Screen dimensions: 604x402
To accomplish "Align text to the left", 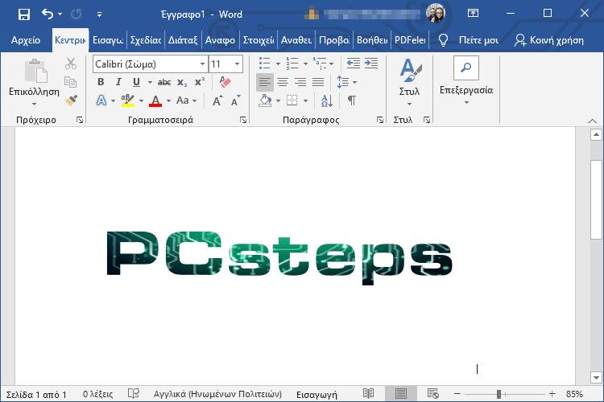I will coord(265,82).
